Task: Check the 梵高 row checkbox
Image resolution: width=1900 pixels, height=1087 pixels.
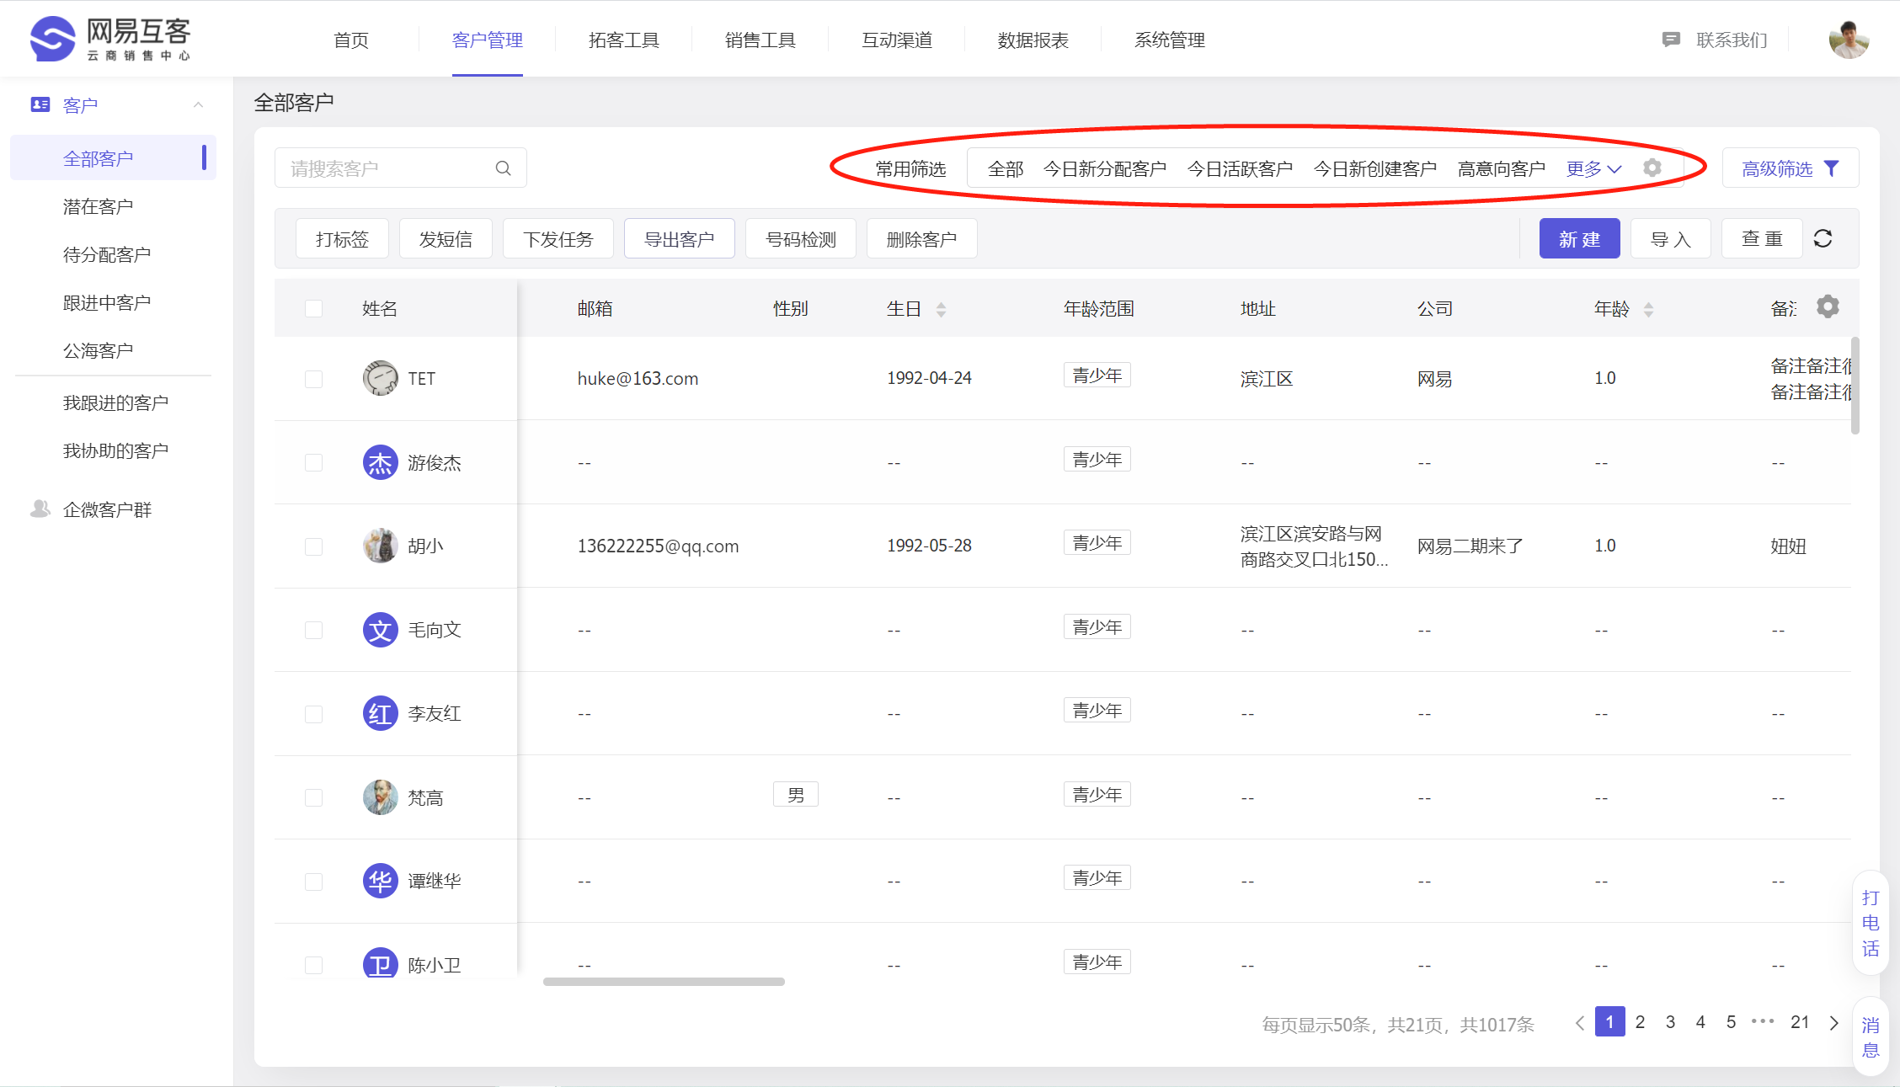Action: tap(313, 797)
